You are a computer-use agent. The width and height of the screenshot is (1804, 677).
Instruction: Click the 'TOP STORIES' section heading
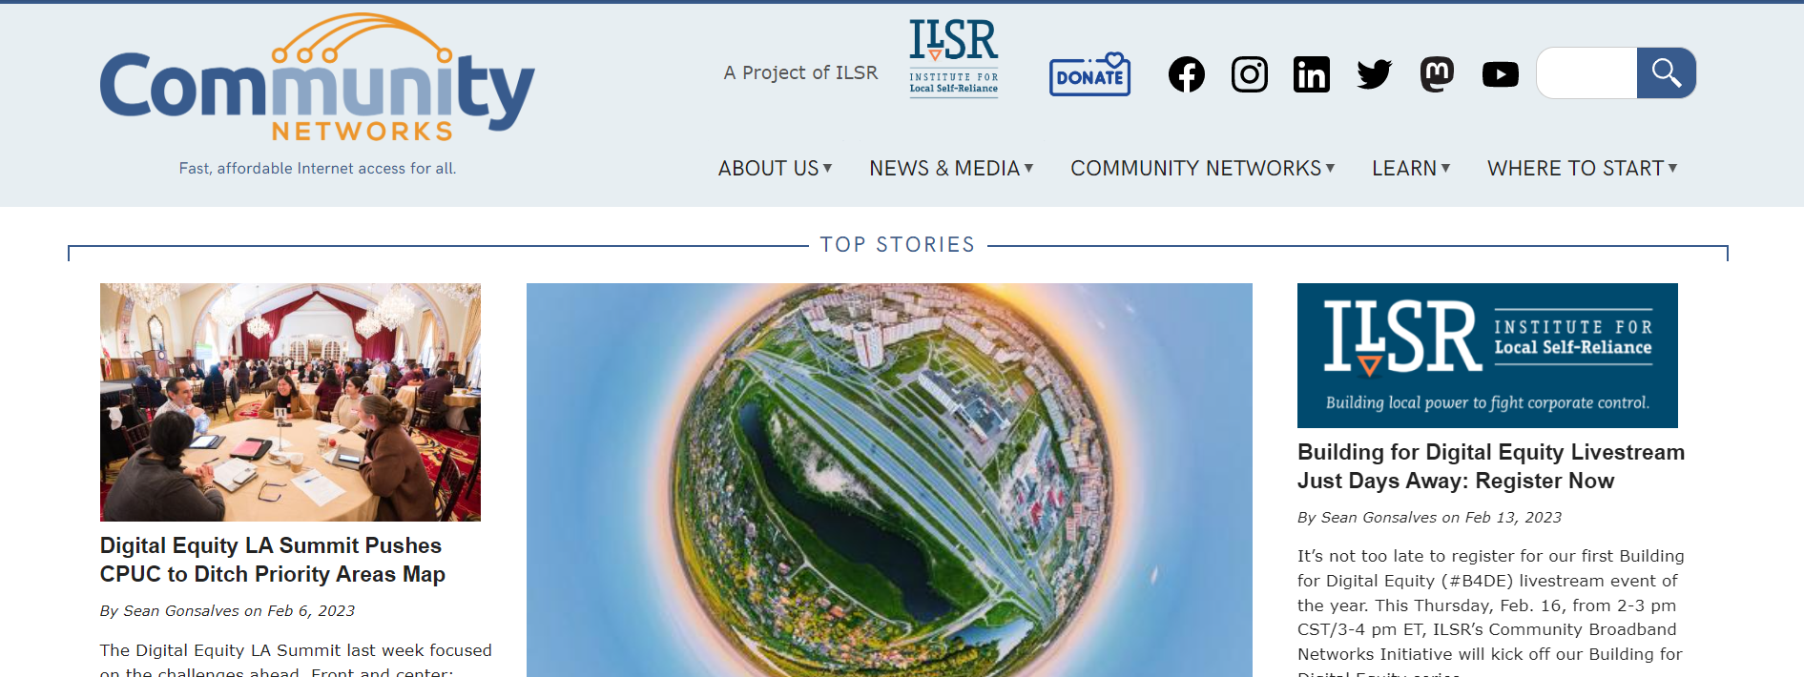(898, 245)
